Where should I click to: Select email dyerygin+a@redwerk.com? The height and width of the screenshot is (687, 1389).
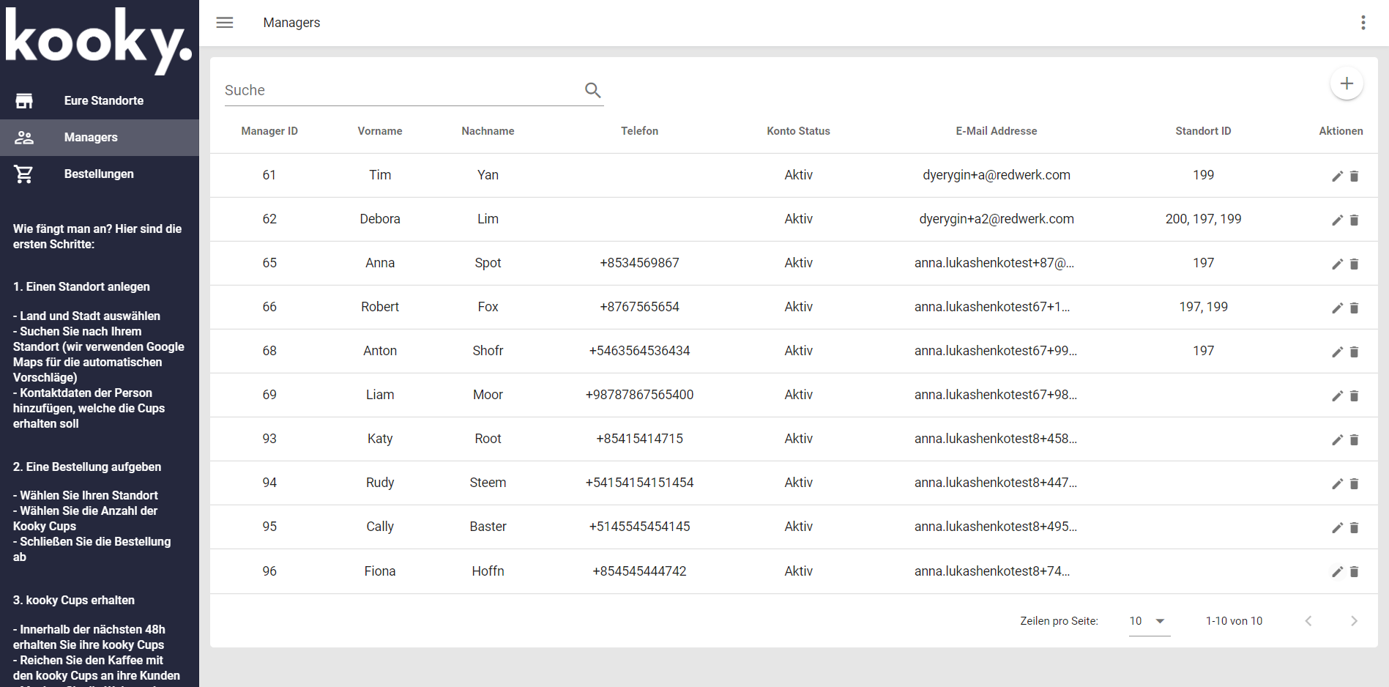[997, 175]
